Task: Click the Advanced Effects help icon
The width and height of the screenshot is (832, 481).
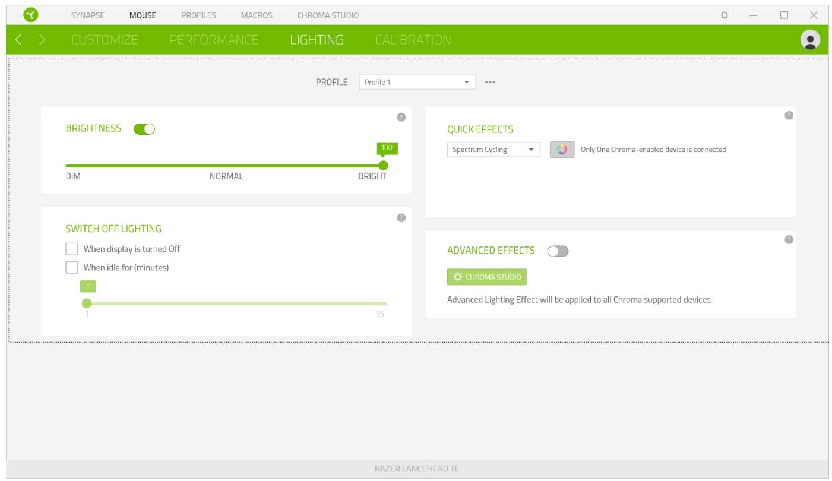Action: point(788,239)
